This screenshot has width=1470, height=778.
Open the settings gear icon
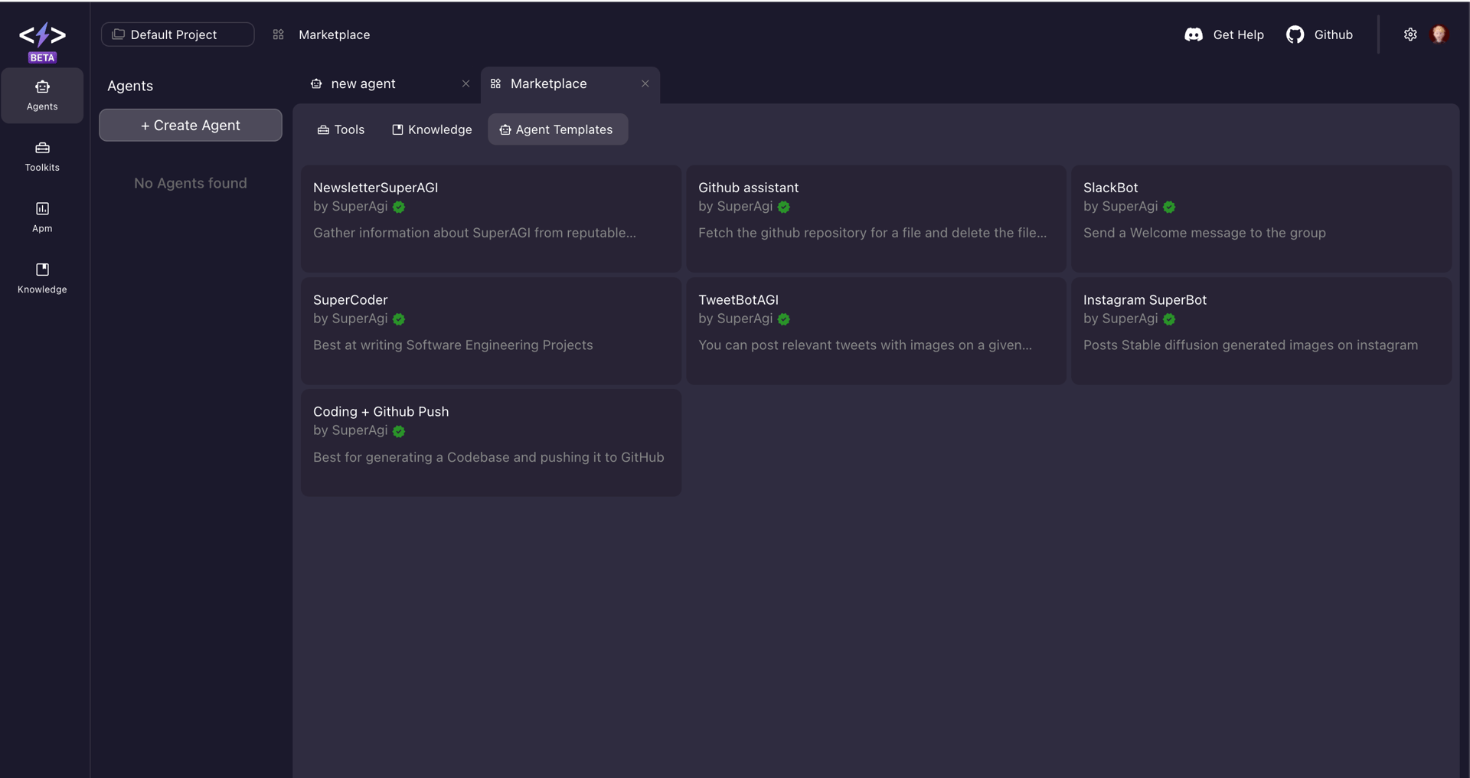(x=1410, y=34)
